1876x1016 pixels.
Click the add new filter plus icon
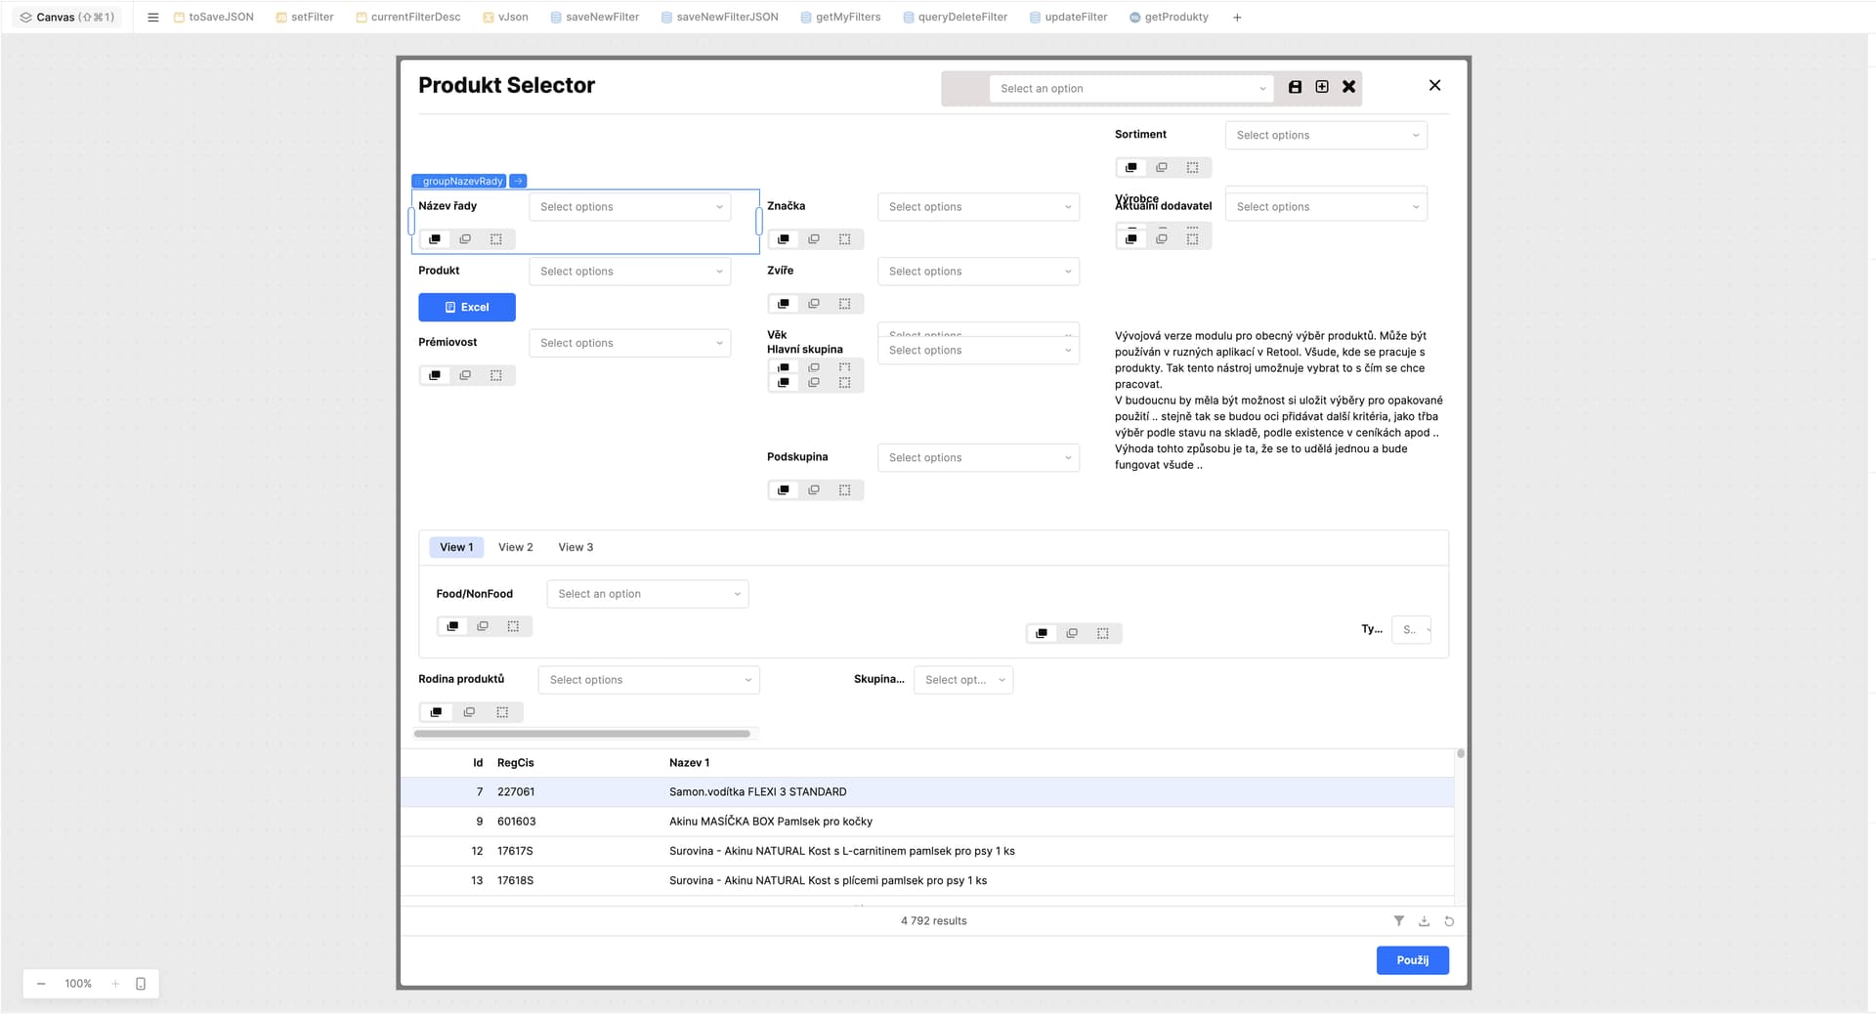[1322, 87]
